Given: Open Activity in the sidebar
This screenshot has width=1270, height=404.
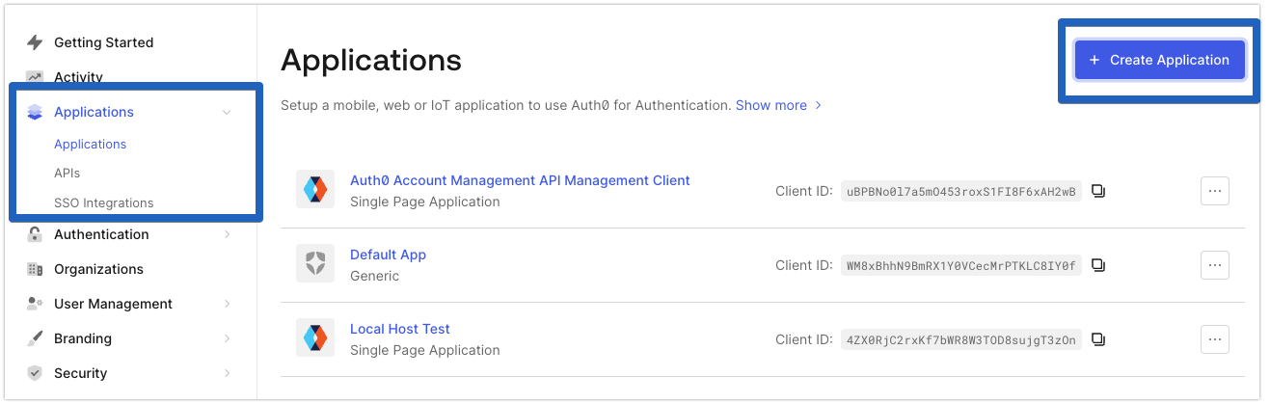Looking at the screenshot, I should 78,77.
